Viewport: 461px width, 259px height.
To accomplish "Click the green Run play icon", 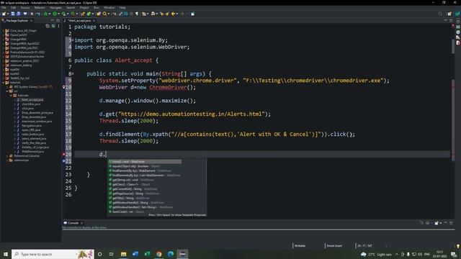I will point(55,14).
